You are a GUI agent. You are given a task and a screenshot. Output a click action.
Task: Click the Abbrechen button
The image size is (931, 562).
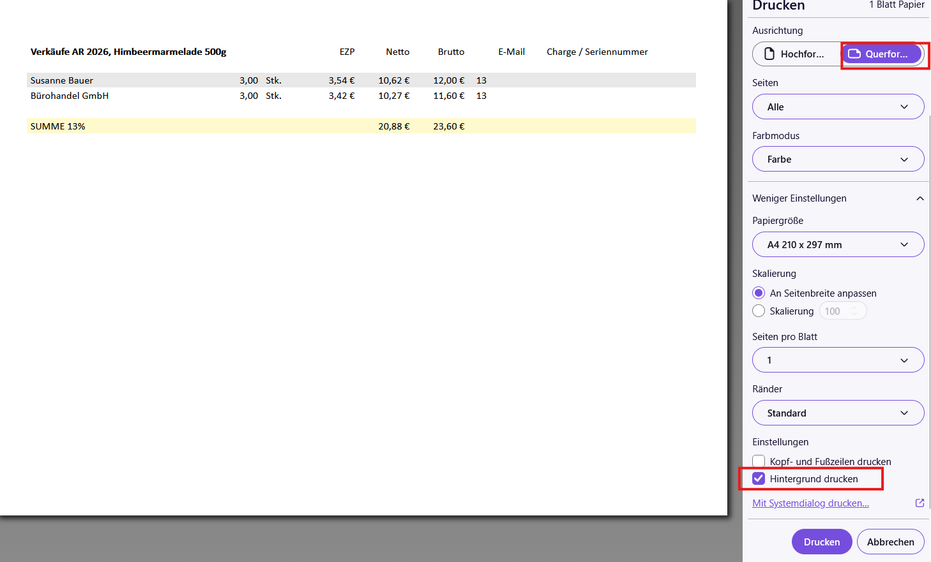890,542
